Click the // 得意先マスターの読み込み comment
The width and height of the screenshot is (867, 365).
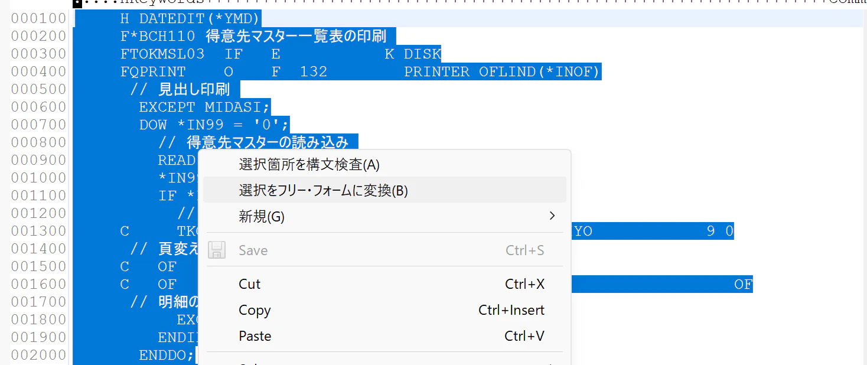tap(253, 143)
